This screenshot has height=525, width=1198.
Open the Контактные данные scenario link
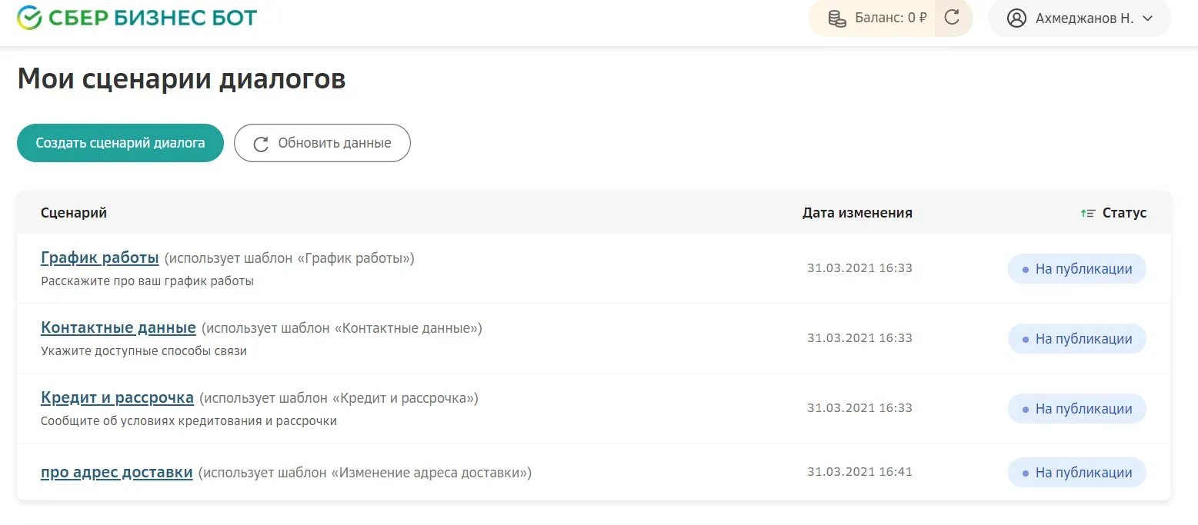(x=118, y=327)
